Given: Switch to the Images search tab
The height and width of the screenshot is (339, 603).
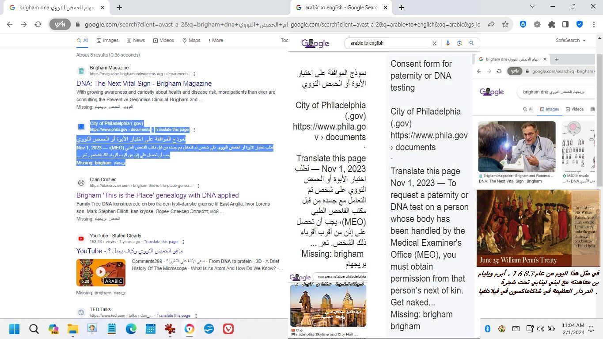Looking at the screenshot, I should click(x=107, y=40).
